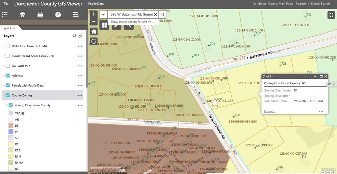Uncheck the Address layer checkbox

click(x=8, y=76)
